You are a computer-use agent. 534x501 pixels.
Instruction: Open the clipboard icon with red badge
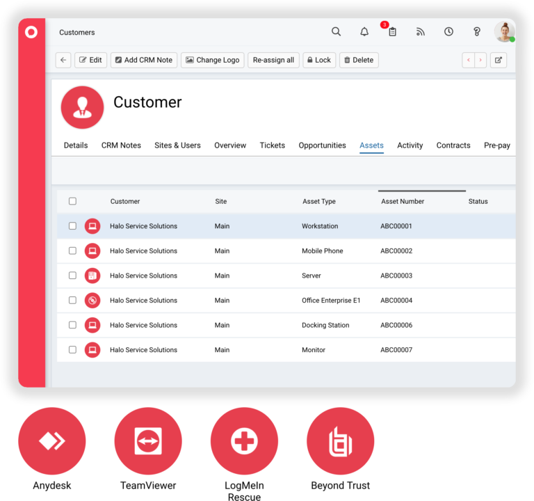392,32
